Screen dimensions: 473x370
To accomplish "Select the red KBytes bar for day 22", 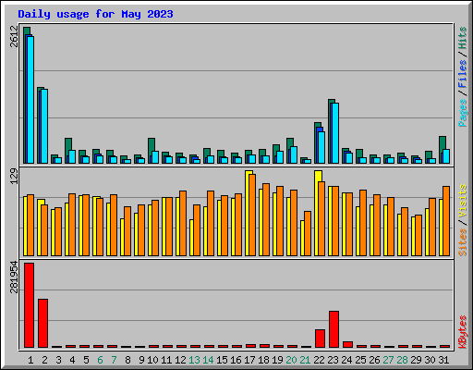I will coord(320,339).
